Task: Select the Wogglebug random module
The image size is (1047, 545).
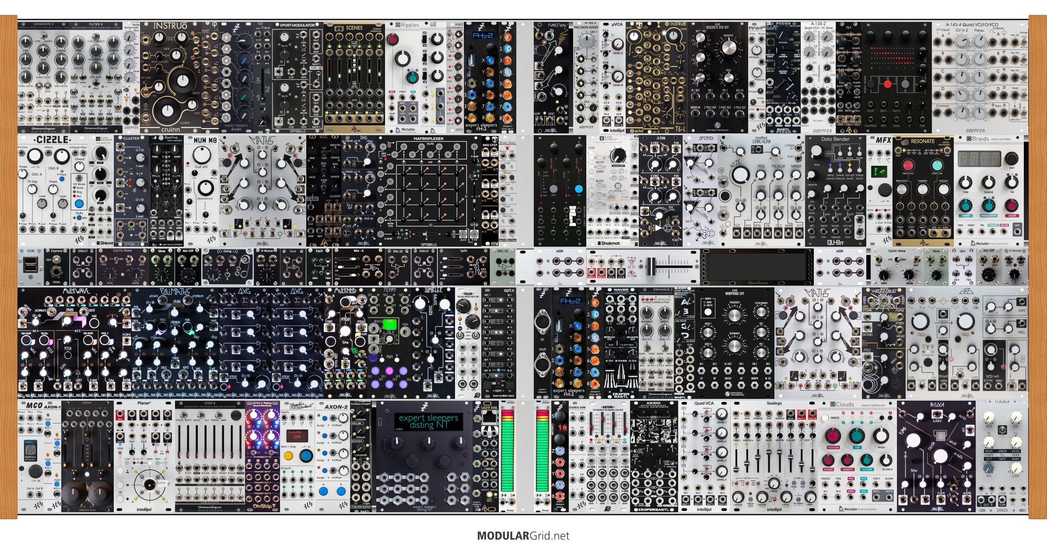Action: coord(884,342)
